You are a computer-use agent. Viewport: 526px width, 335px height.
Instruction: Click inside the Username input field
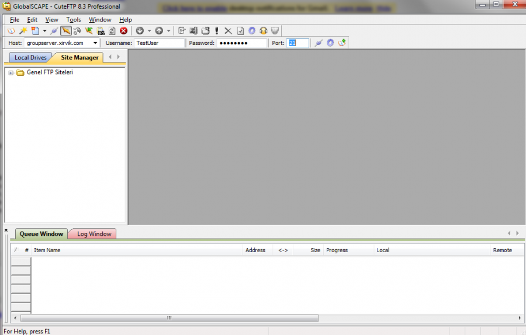pyautogui.click(x=158, y=43)
